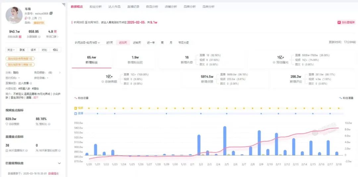Open the 01月20日-02月18日 date range dropdown
This screenshot has width=358, height=177.
coord(88,43)
